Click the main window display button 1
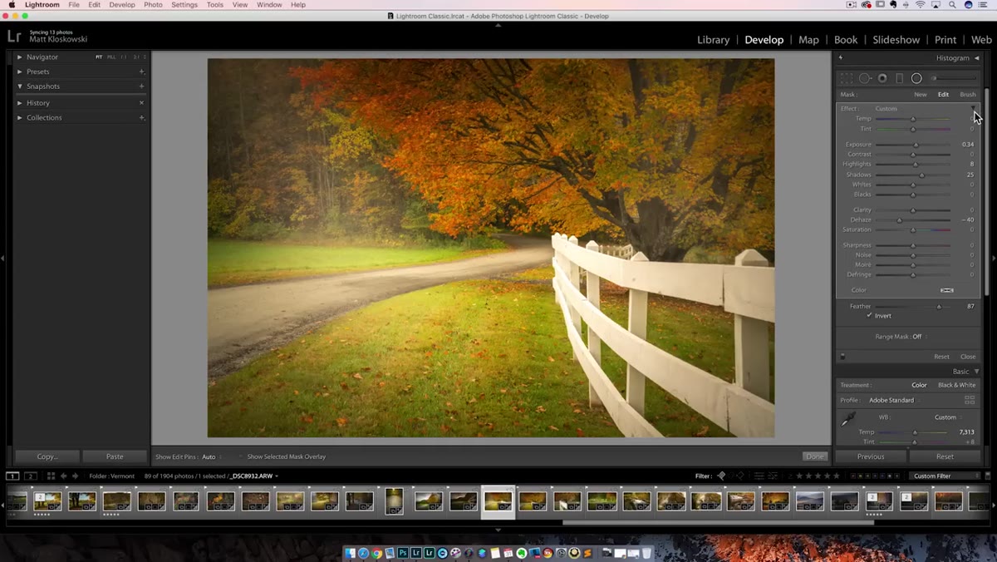This screenshot has height=562, width=997. pos(12,476)
